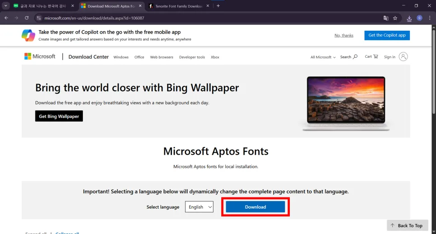The image size is (436, 234).
Task: Open the tab search dropdown arrow
Action: [x=5, y=5]
